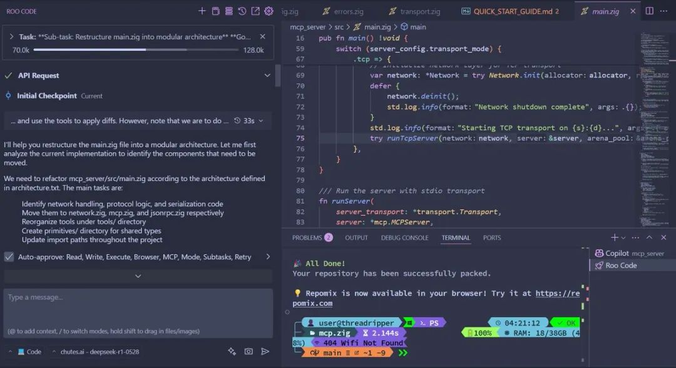Screen dimensions: 676x368
Task: Open Roo Code in editor pop-out icon
Action: pyautogui.click(x=255, y=11)
